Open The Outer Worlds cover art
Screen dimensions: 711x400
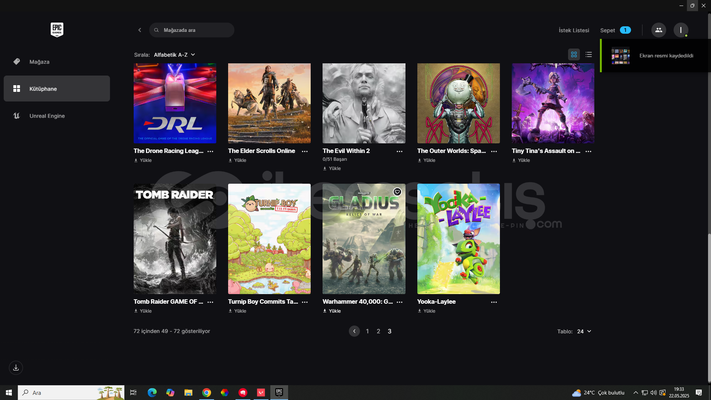(458, 103)
